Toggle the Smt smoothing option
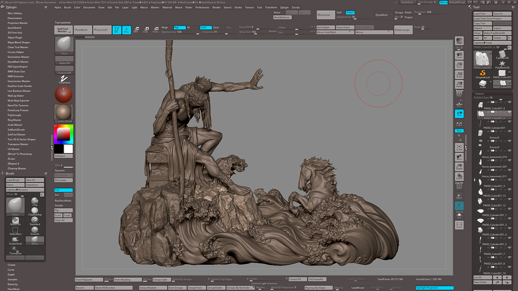 click(x=63, y=190)
